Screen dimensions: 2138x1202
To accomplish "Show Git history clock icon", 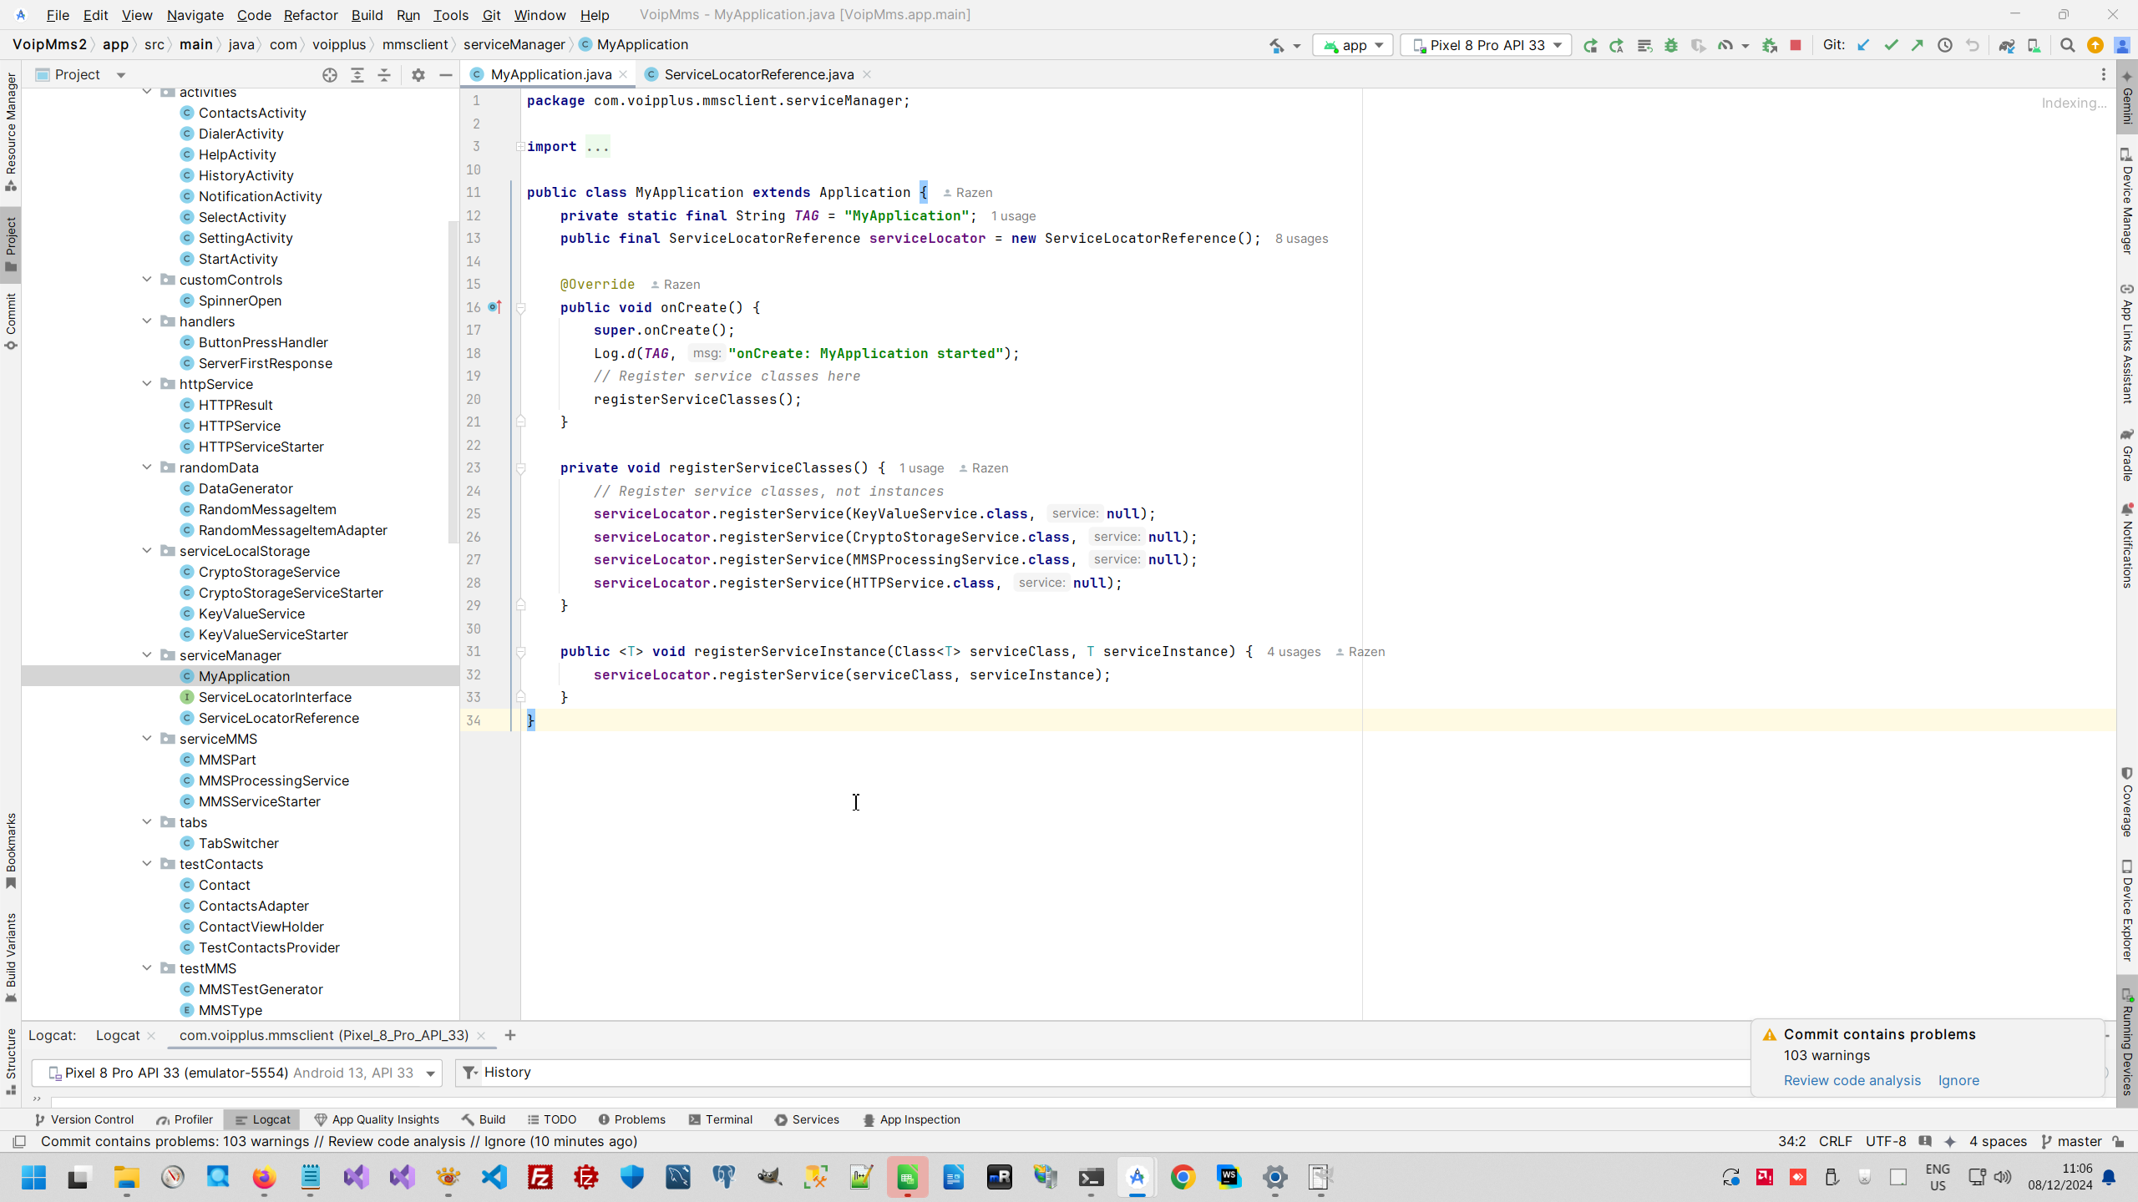I will [x=1945, y=46].
